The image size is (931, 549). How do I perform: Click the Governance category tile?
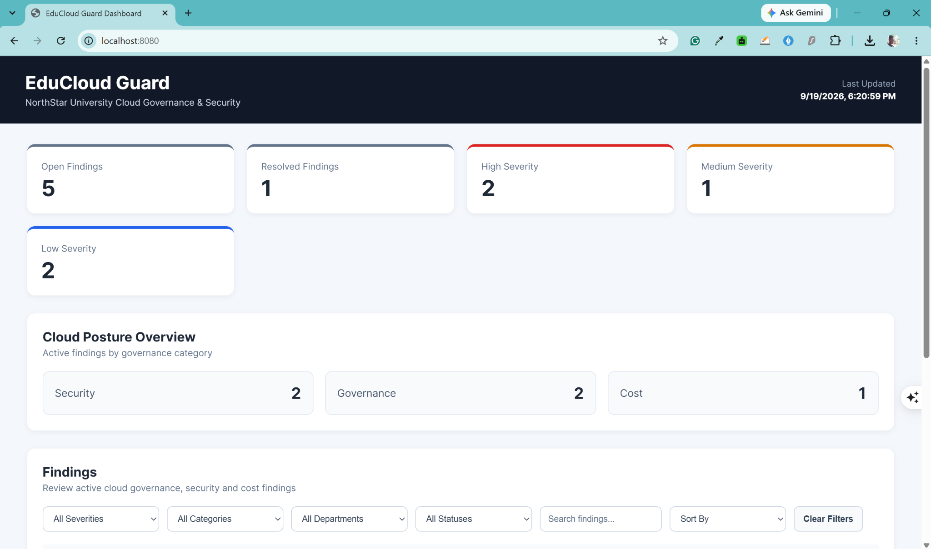click(x=460, y=393)
